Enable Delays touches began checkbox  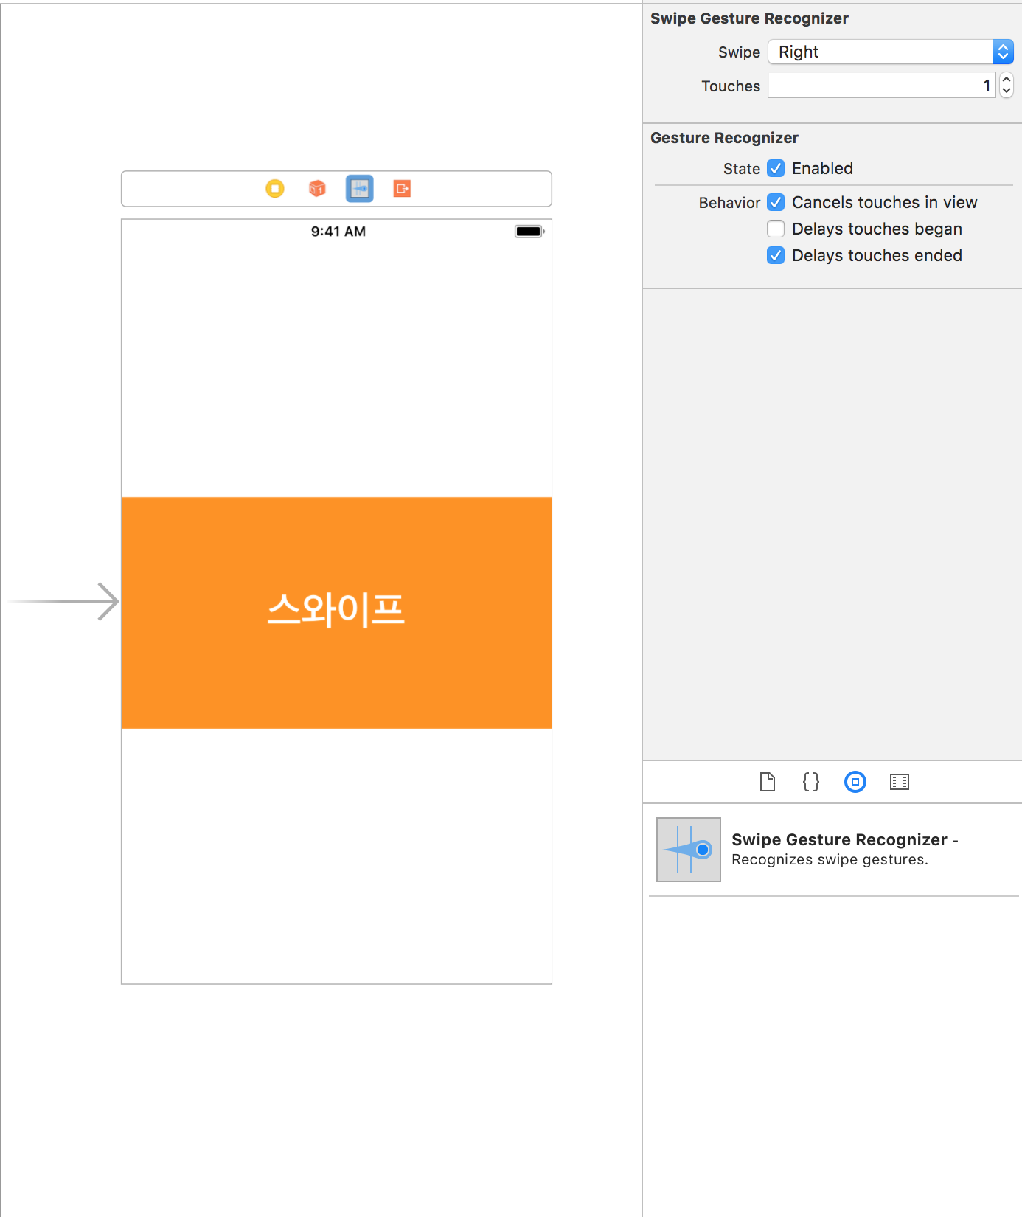(x=776, y=229)
